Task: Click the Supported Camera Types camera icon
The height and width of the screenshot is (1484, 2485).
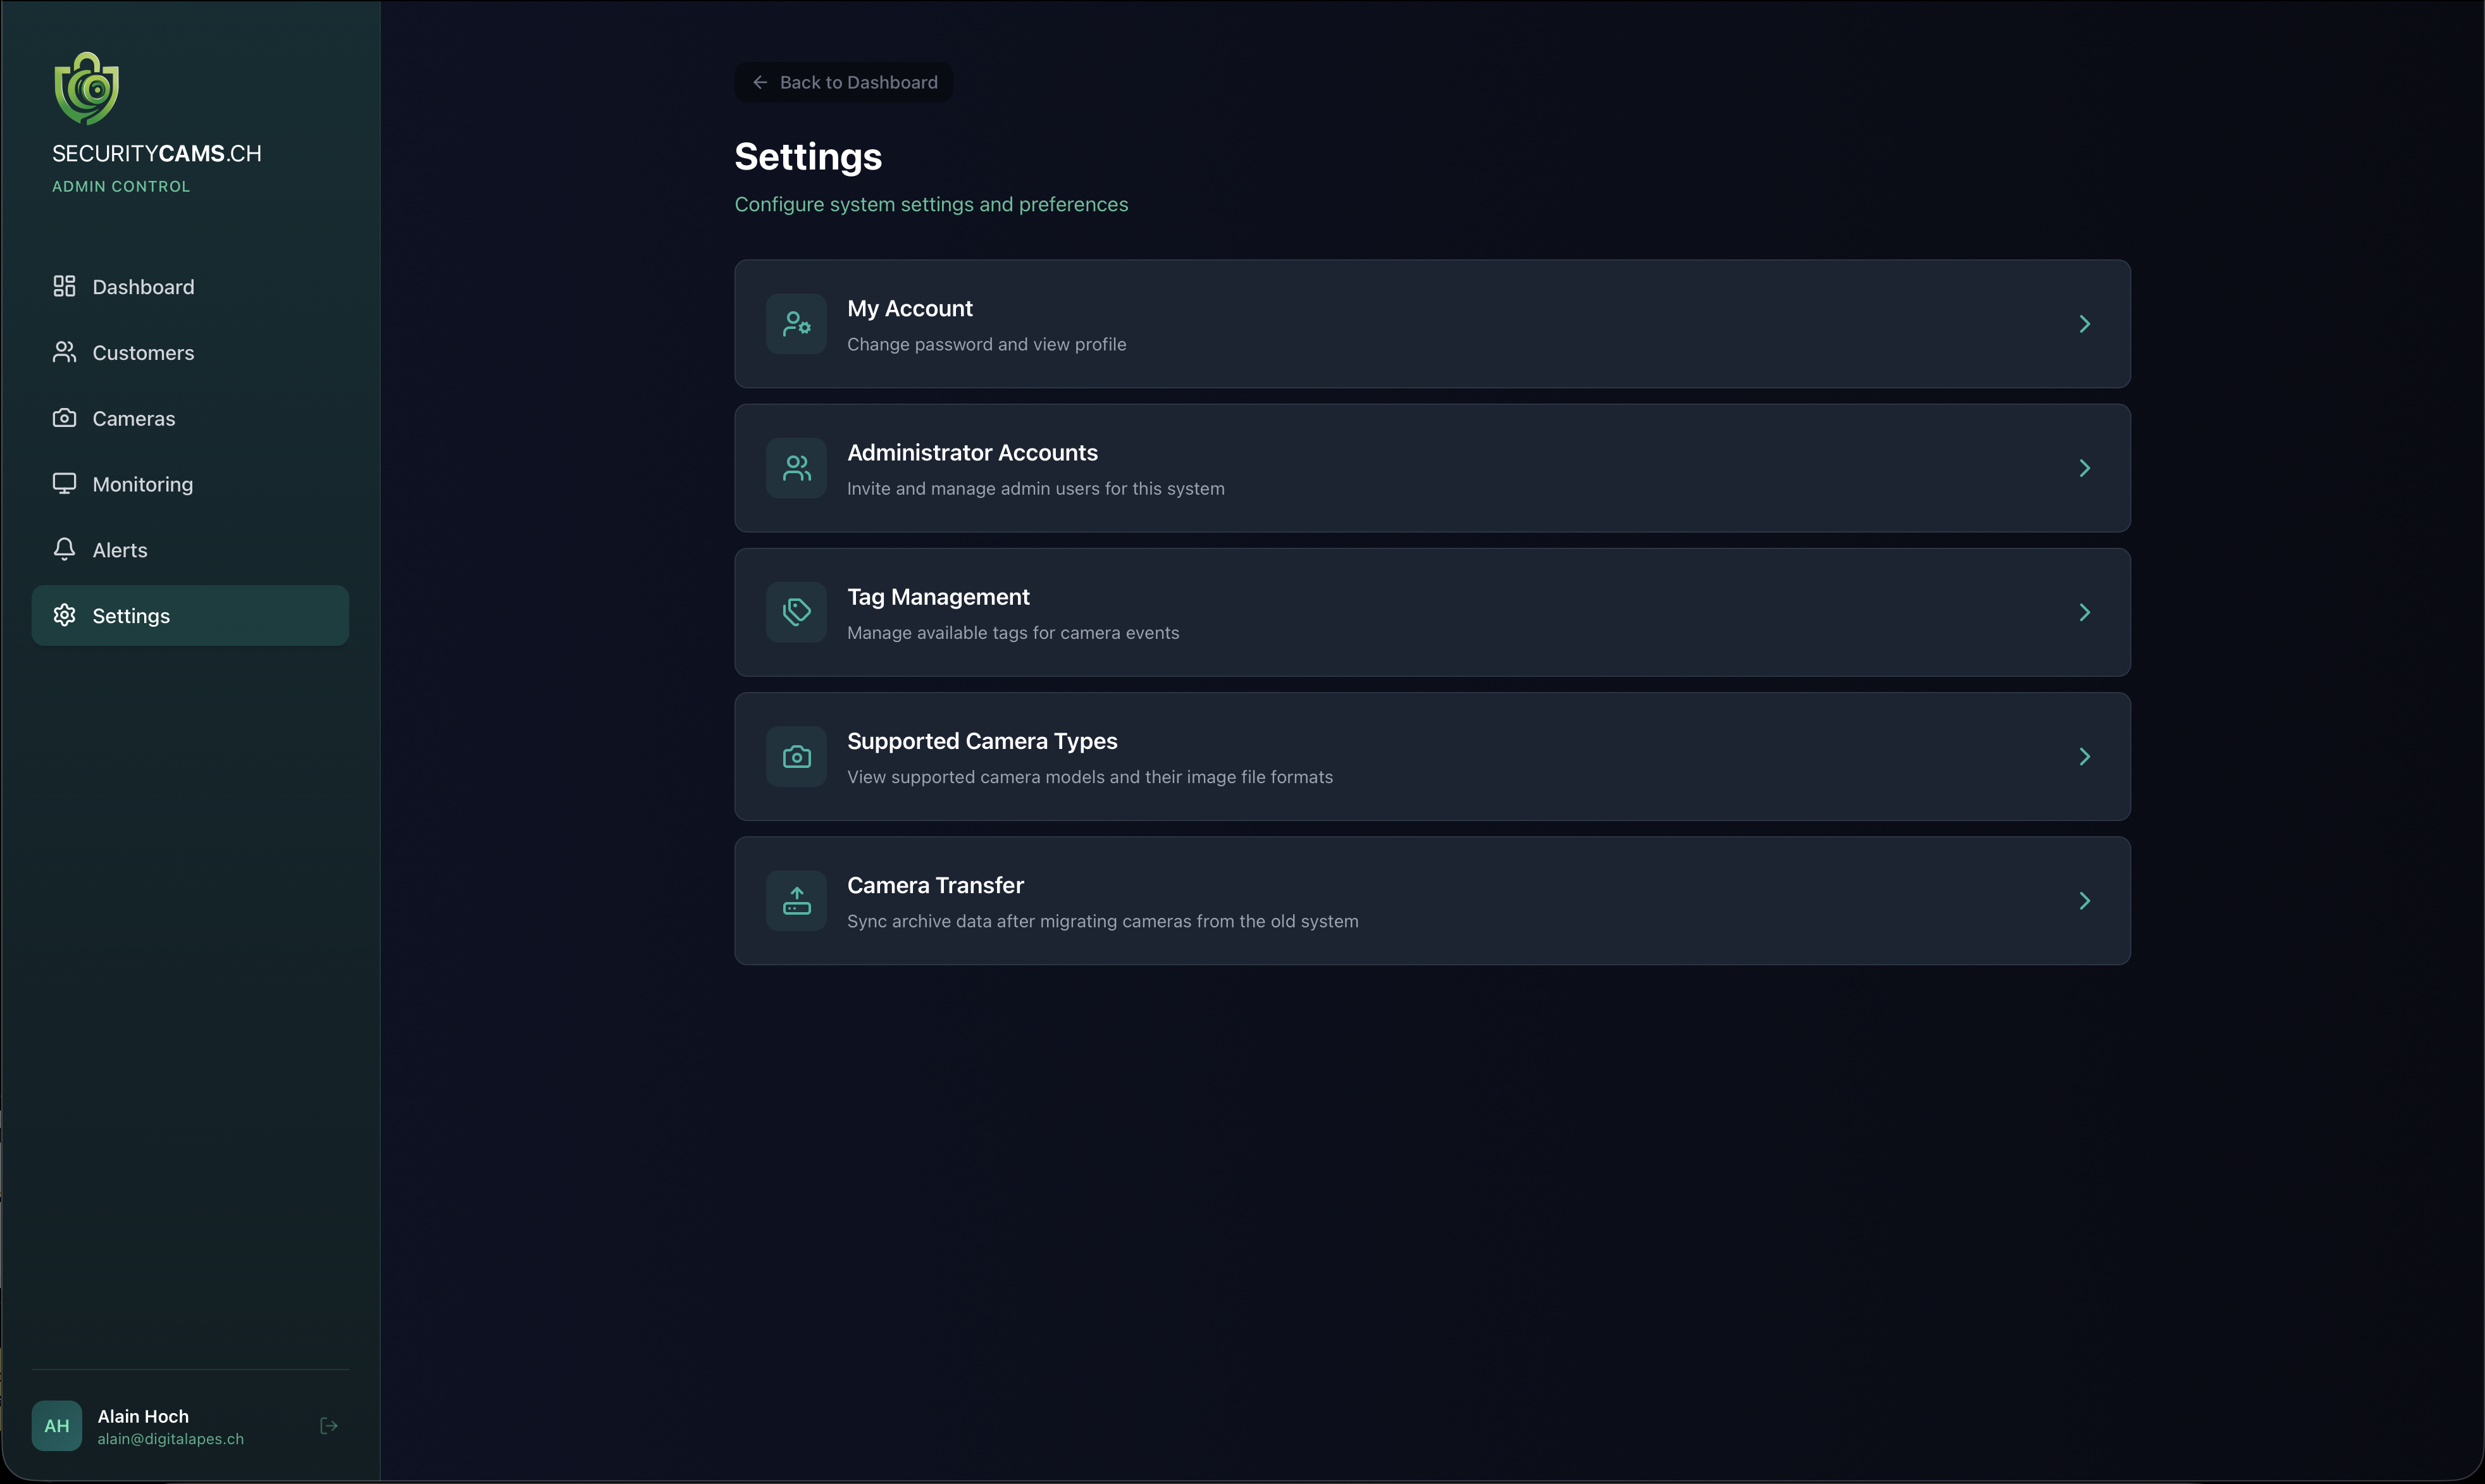Action: (x=796, y=757)
